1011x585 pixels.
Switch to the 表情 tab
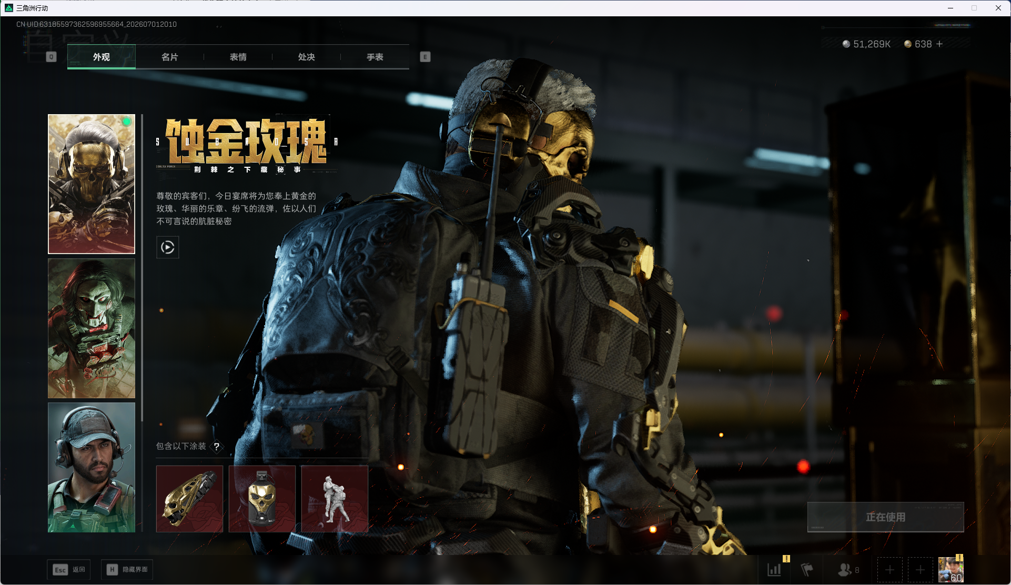point(238,57)
